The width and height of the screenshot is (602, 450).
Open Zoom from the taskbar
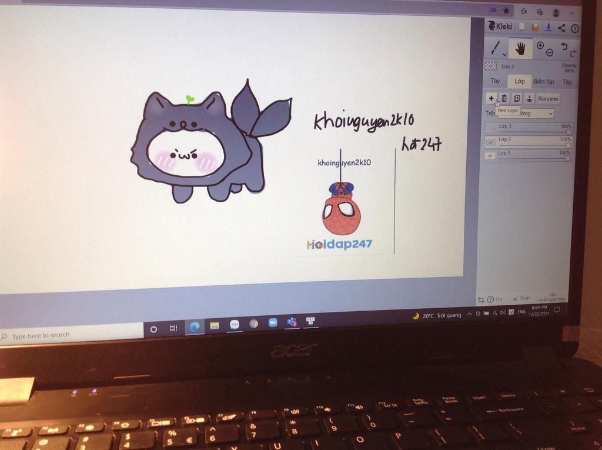[x=273, y=322]
